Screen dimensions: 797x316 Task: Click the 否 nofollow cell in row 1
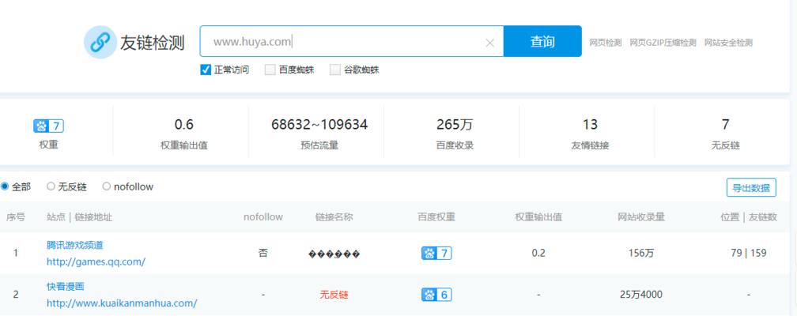point(263,253)
